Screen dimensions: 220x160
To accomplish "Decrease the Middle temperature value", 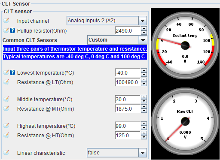I will pos(144,101).
